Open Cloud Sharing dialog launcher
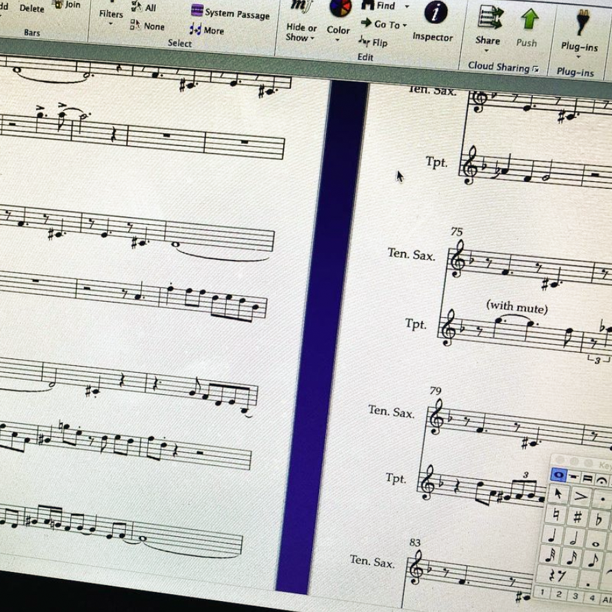 coord(536,70)
